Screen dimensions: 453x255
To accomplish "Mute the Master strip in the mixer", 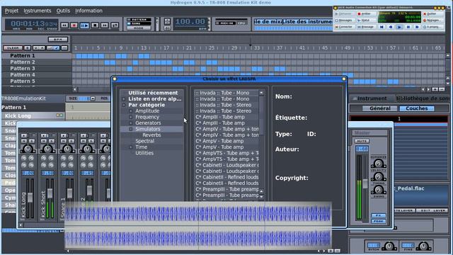I will click(x=362, y=141).
